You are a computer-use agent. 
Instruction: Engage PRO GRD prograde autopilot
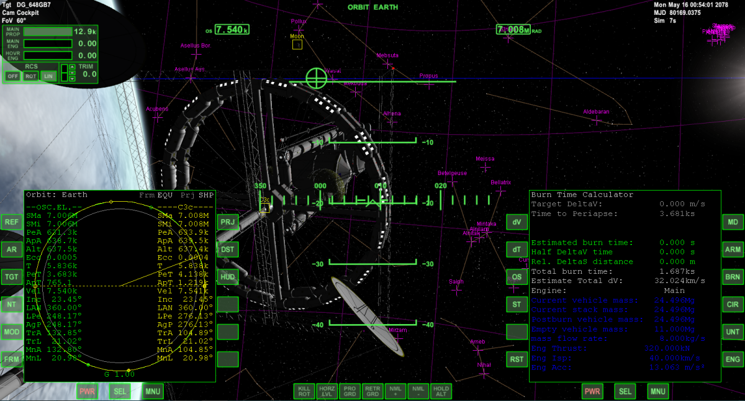tap(350, 391)
